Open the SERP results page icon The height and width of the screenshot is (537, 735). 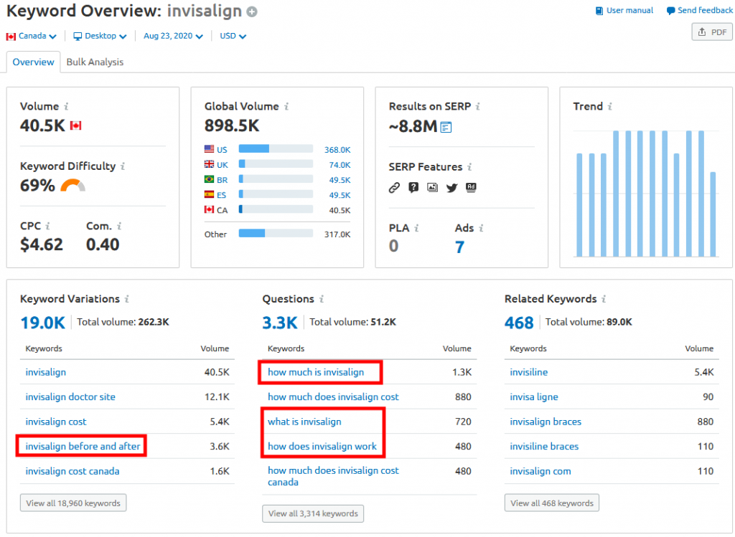[446, 127]
